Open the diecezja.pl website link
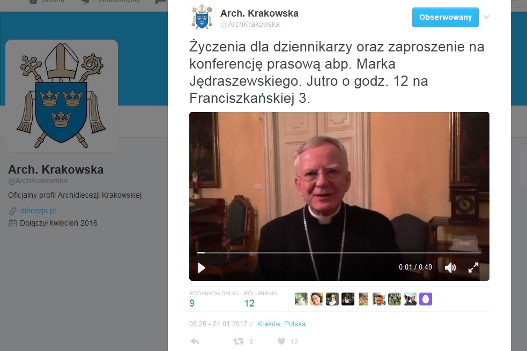527x351 pixels. tap(38, 211)
